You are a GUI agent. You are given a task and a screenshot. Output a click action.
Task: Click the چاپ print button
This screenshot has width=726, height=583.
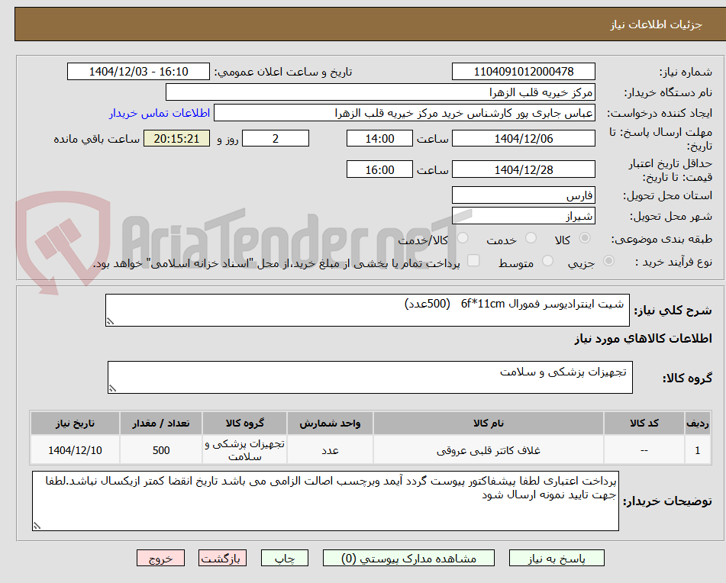click(x=284, y=558)
